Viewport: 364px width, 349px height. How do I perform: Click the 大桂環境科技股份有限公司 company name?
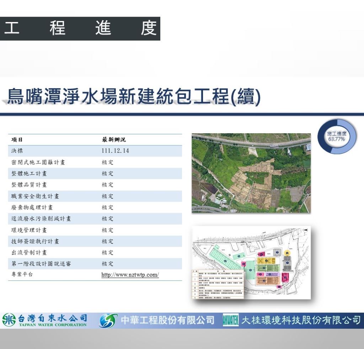(x=301, y=320)
